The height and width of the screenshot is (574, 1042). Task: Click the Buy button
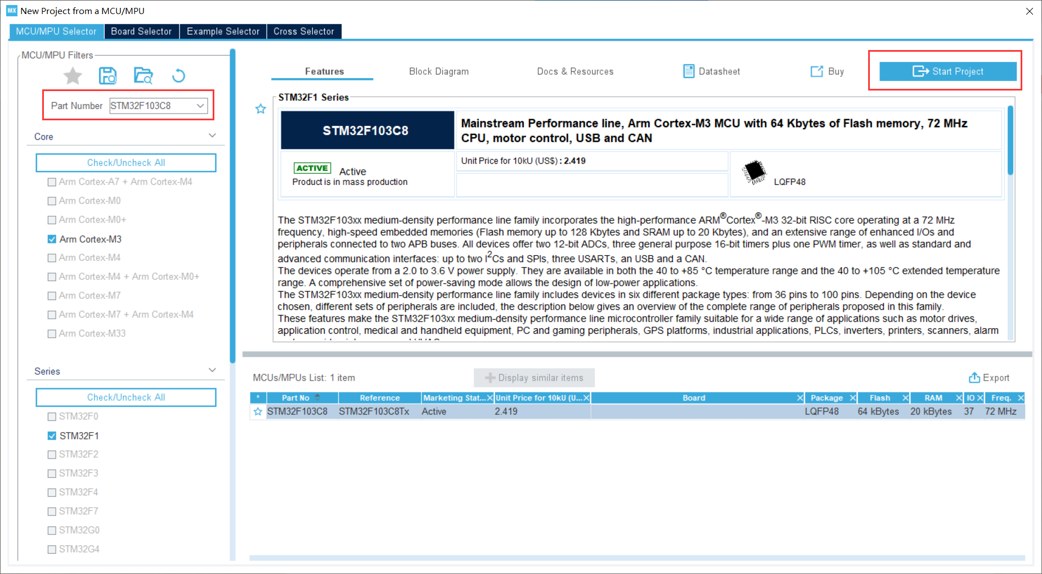click(827, 71)
